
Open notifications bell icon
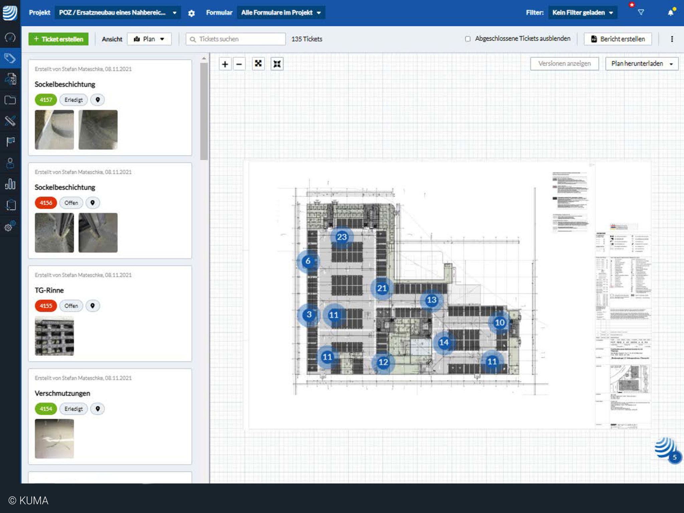click(x=670, y=13)
